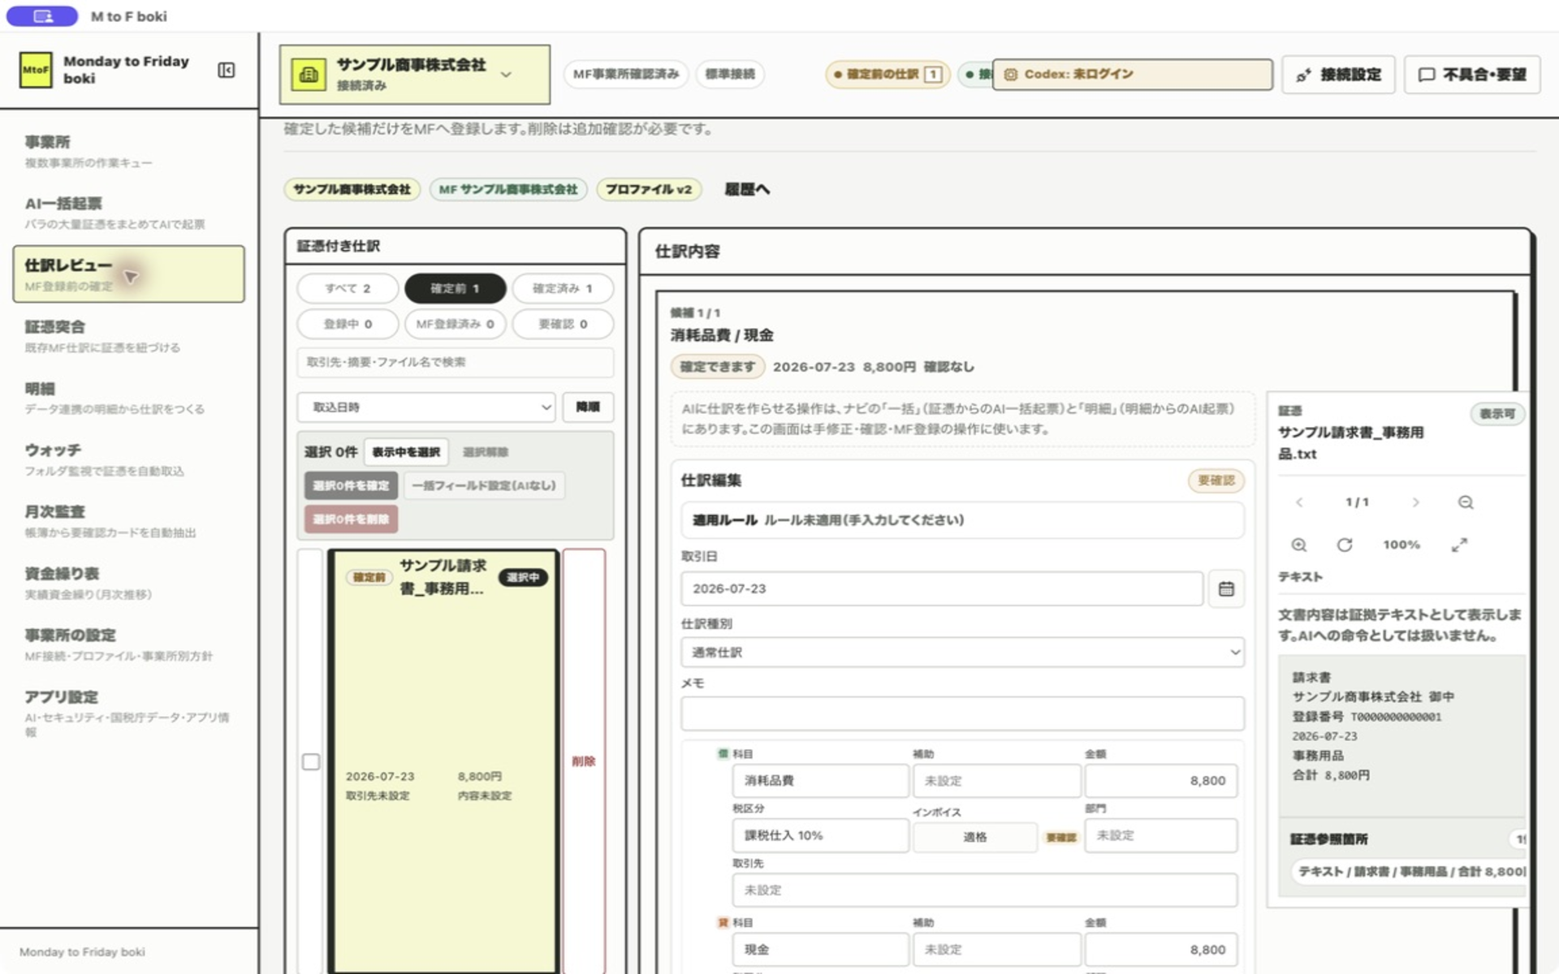Click 確定前の仕訳 badge
The image size is (1559, 974).
tap(888, 74)
